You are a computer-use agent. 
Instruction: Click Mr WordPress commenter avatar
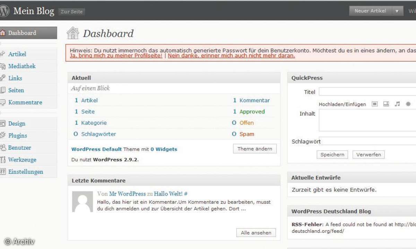(x=83, y=201)
